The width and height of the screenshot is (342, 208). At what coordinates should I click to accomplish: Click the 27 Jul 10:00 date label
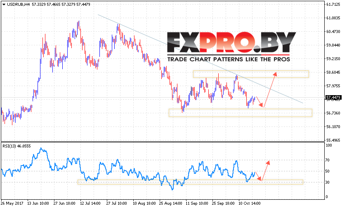point(117,203)
